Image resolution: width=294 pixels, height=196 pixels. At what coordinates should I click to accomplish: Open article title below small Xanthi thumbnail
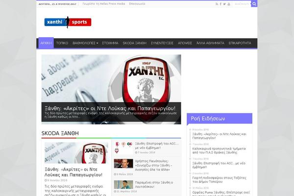click(73, 172)
